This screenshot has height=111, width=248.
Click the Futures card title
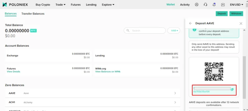pyautogui.click(x=11, y=68)
